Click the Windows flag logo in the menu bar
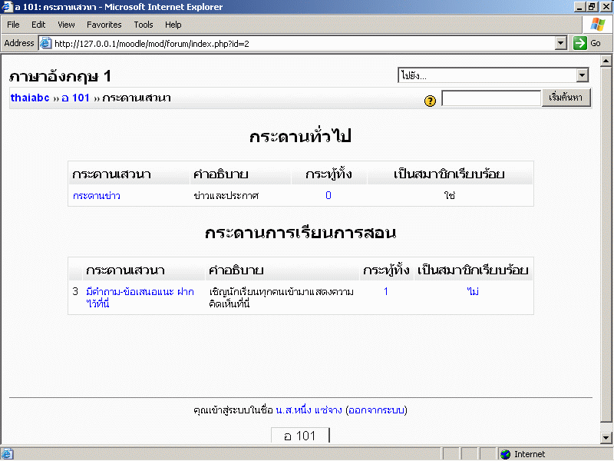Screen dimensions: 614x461 pos(597,25)
